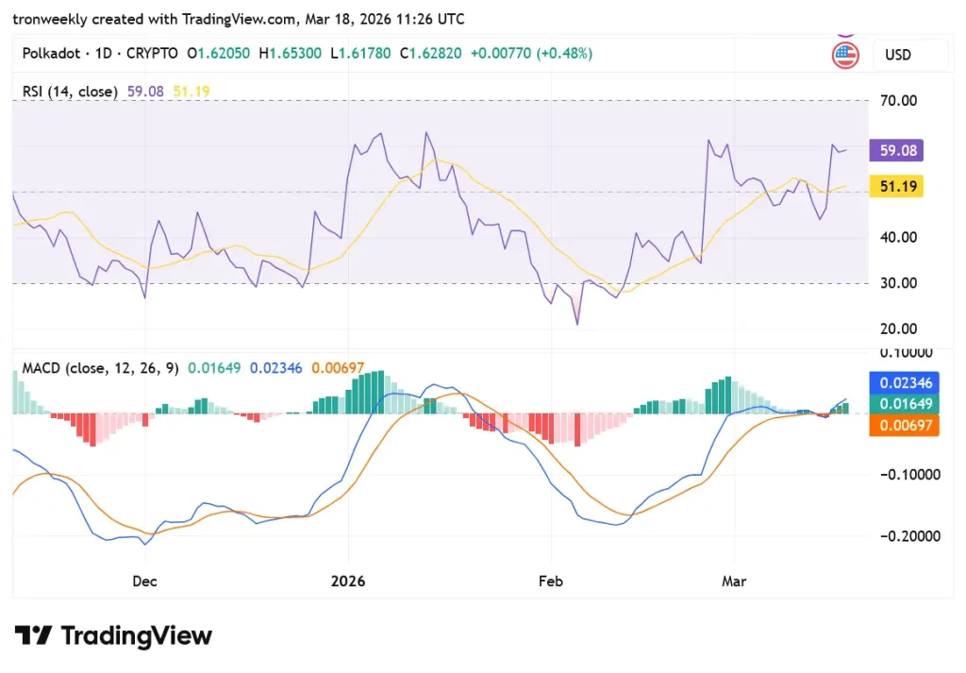Select the yellow RSI average badge 51.19

894,186
